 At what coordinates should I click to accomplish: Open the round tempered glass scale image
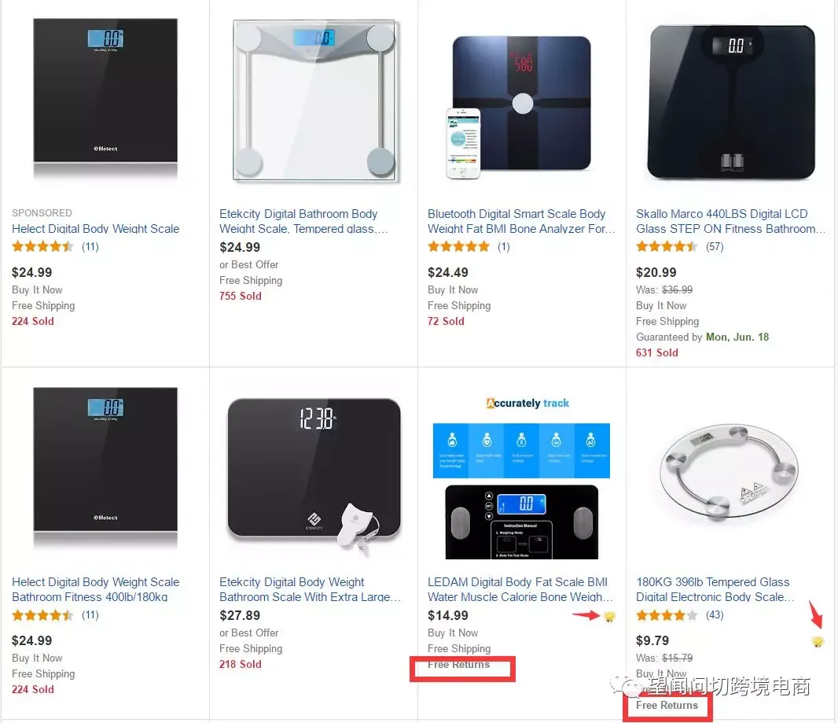[730, 471]
